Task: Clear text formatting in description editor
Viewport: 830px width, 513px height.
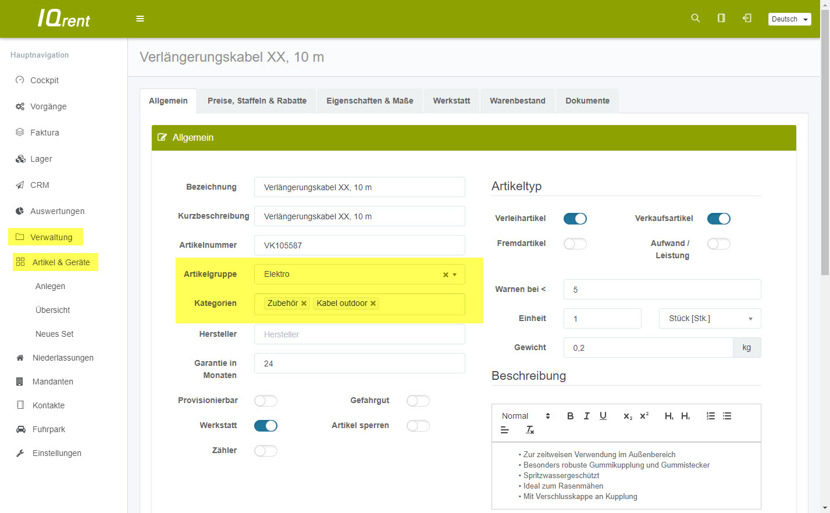Action: [530, 430]
